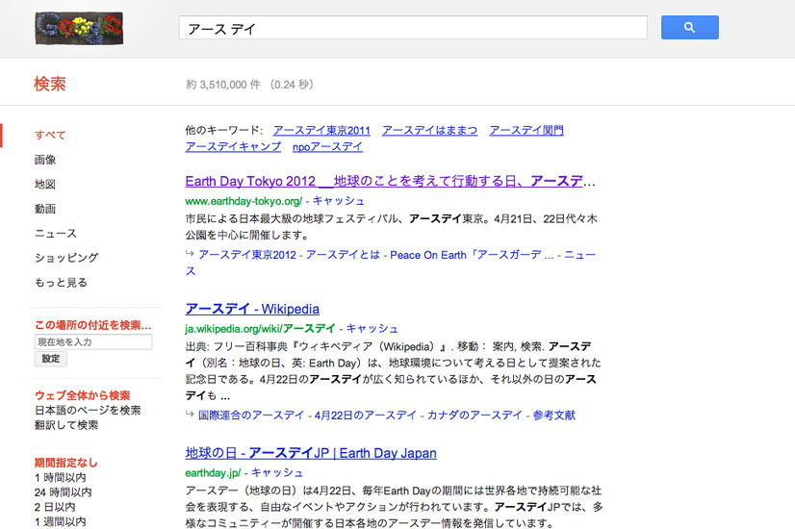795x529 pixels.
Task: Open 地球の日 - アースデイJP result
Action: click(311, 452)
